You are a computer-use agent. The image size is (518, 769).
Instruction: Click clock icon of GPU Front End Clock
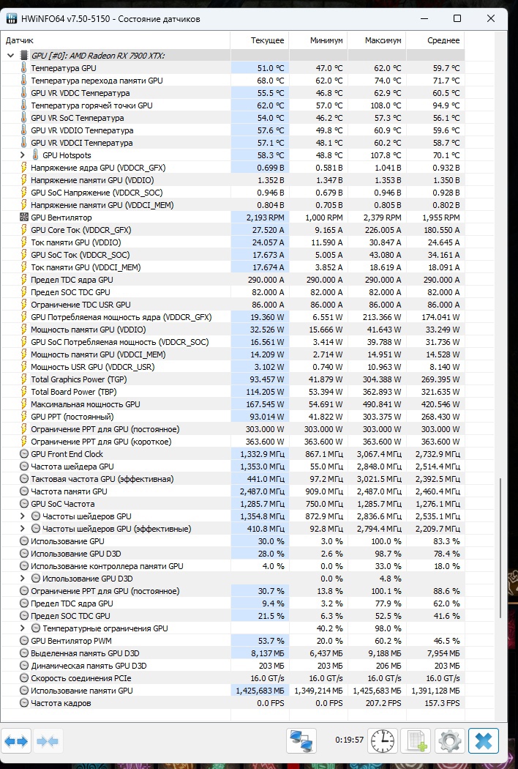pyautogui.click(x=24, y=453)
